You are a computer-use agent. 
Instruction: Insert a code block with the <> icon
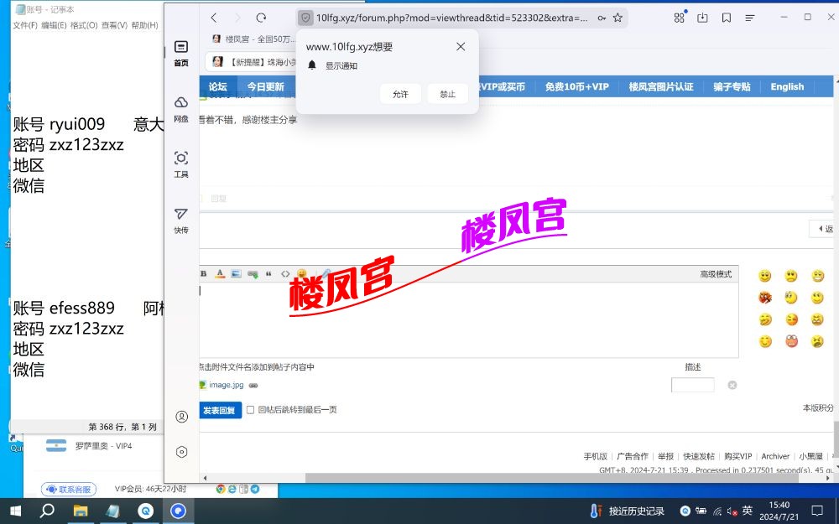click(x=285, y=273)
